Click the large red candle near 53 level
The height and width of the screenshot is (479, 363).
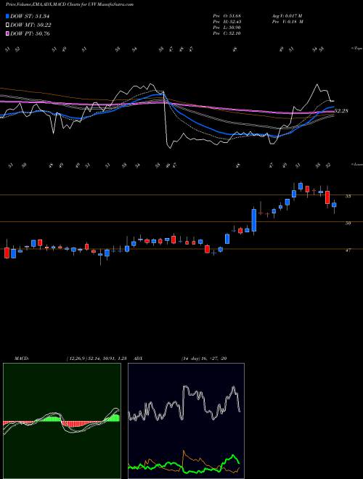click(x=327, y=197)
